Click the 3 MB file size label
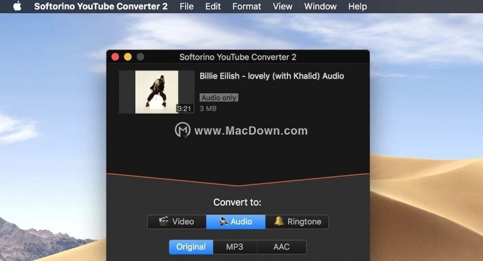 (x=208, y=108)
